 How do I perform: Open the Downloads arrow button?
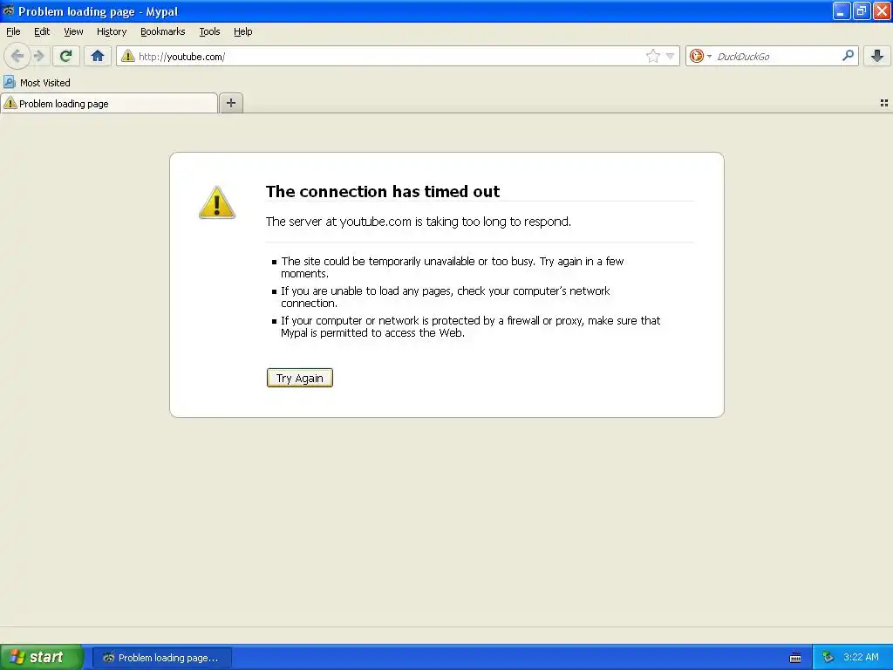[877, 56]
